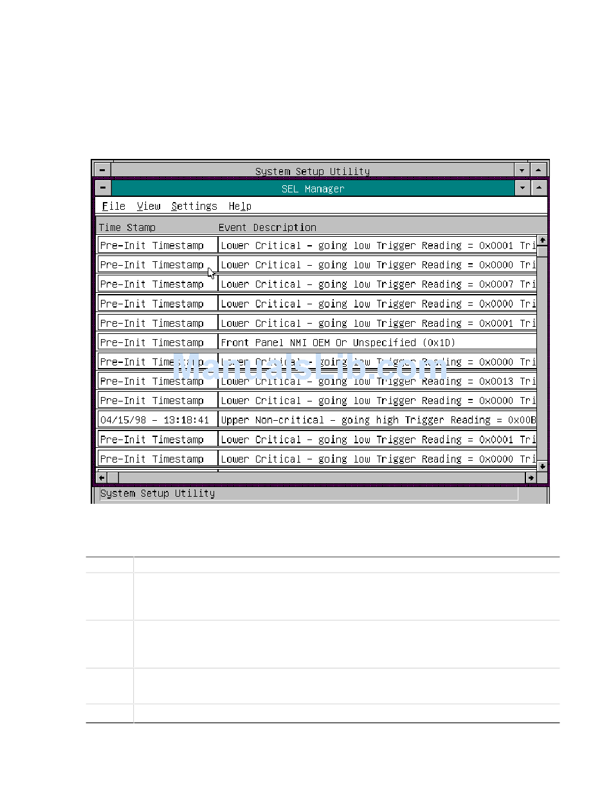Screen dimensions: 611x803
Task: Open the View menu
Action: [x=149, y=206]
